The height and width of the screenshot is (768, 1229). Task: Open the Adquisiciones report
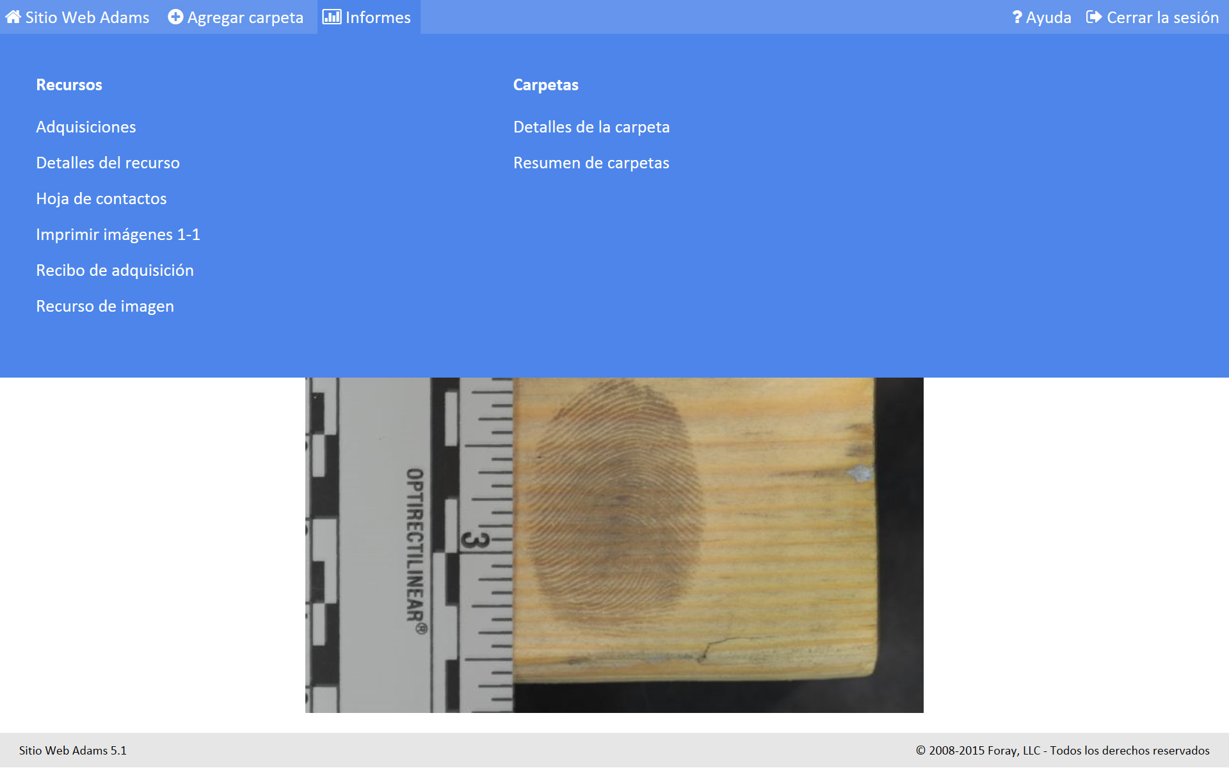click(x=86, y=127)
